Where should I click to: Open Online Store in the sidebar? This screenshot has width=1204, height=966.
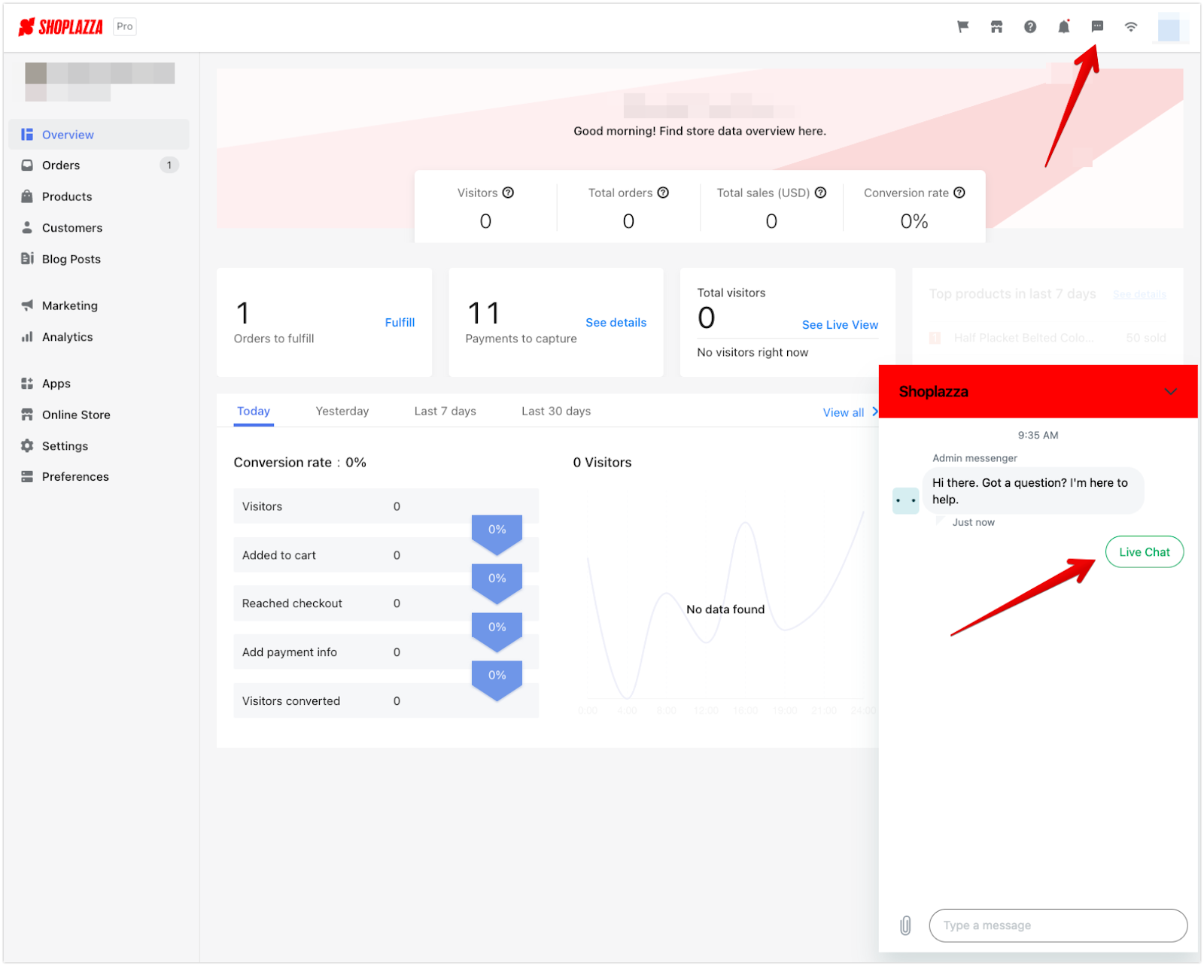(x=99, y=415)
